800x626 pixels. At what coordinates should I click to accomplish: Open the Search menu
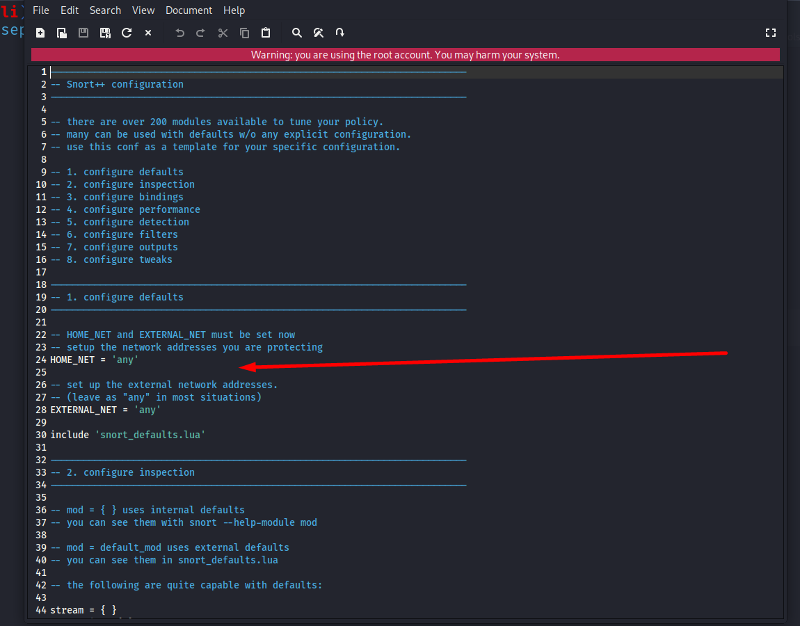pyautogui.click(x=105, y=10)
